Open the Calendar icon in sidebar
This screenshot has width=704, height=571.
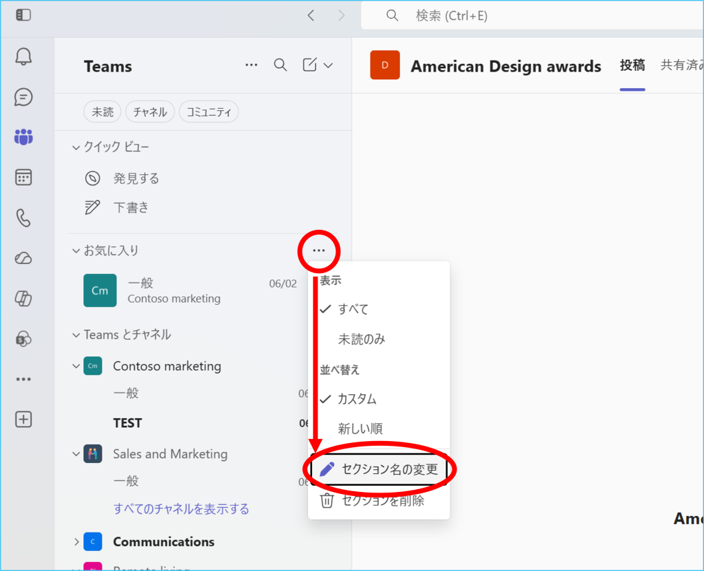(23, 177)
